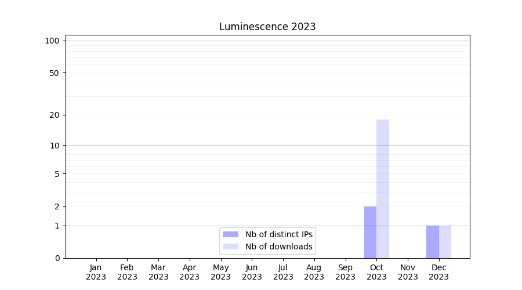Select the 50 y-axis tick label

coord(55,73)
